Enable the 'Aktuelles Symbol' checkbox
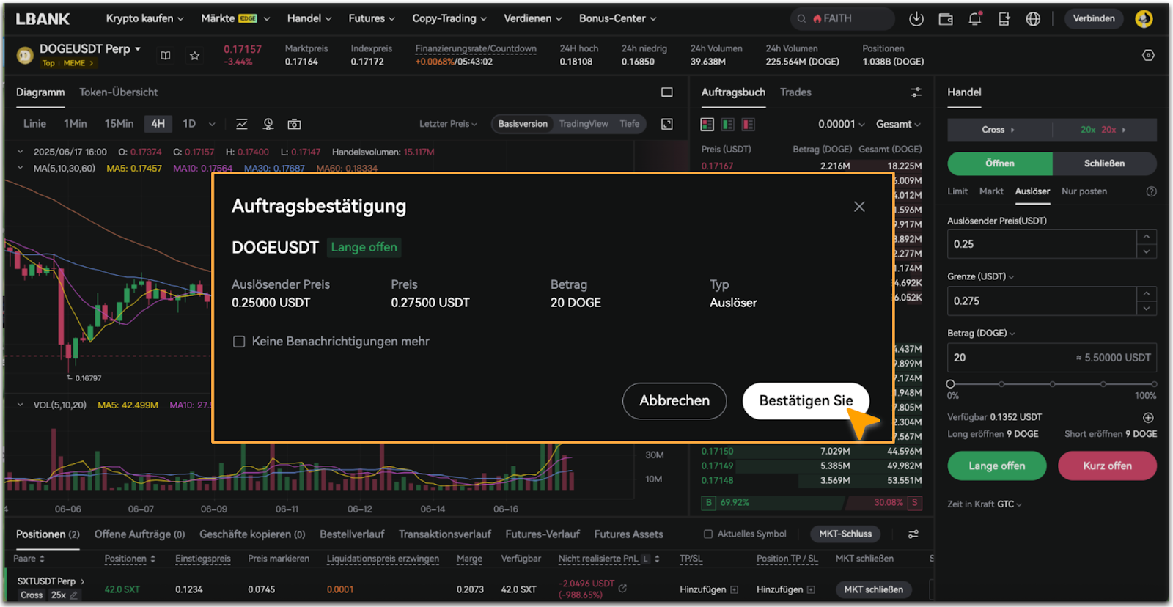The image size is (1173, 607). pos(707,534)
